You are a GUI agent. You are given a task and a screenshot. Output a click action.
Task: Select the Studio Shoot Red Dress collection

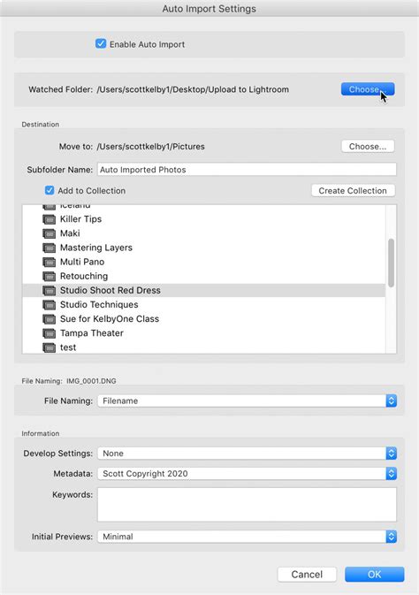(204, 290)
